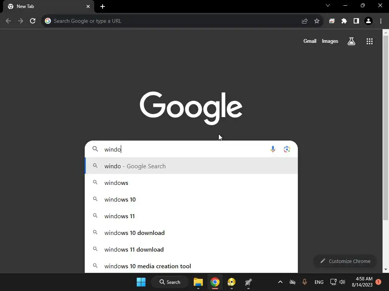Start voice search with the microphone icon
Viewport: 389px width, 291px height.
point(273,149)
